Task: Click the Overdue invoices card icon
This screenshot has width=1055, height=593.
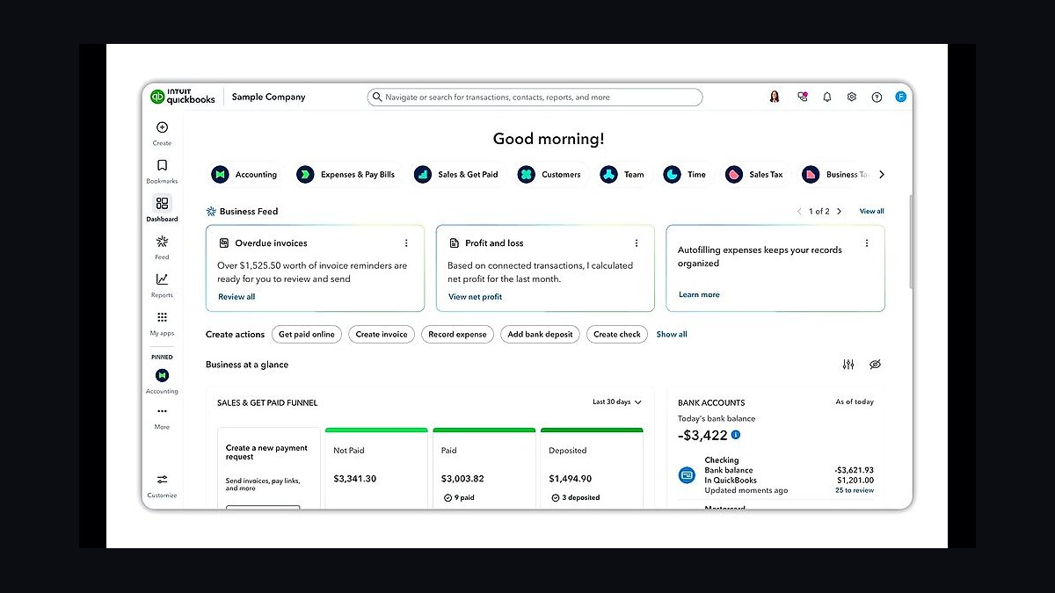Action: coord(224,242)
